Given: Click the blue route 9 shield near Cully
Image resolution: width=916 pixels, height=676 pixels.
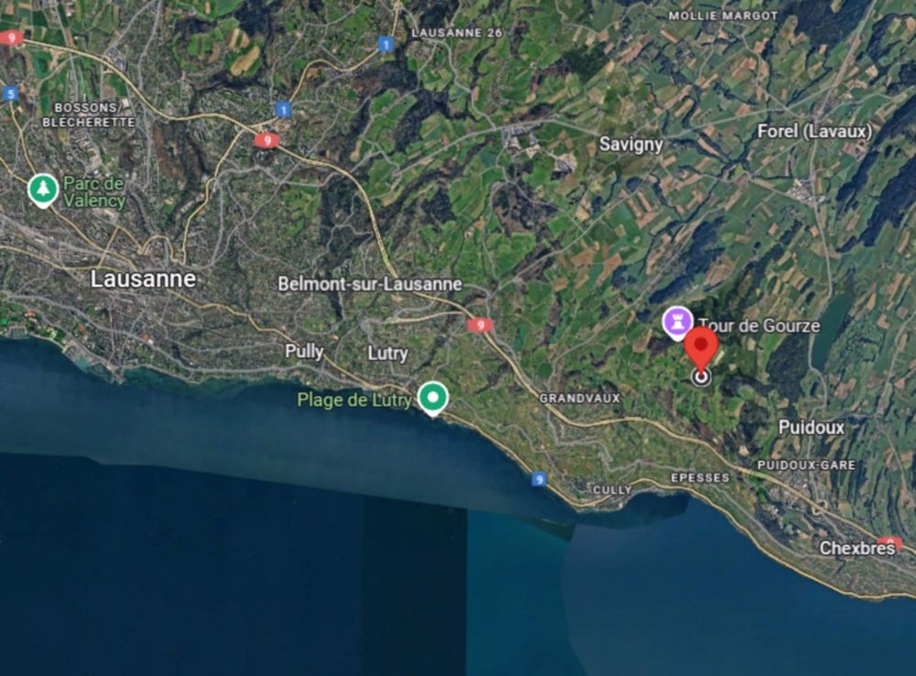Looking at the screenshot, I should pos(540,480).
